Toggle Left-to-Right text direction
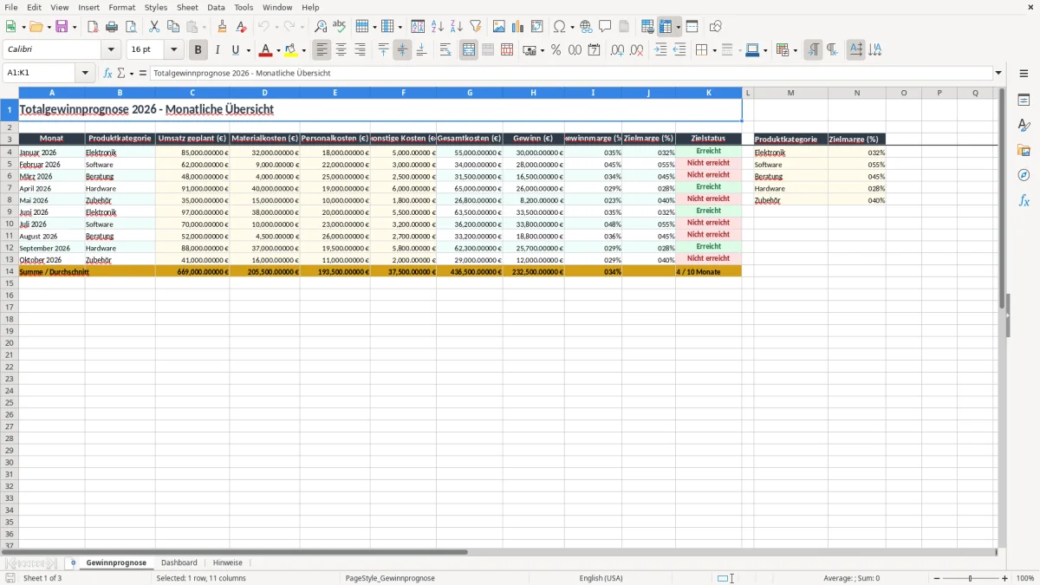 pos(813,50)
